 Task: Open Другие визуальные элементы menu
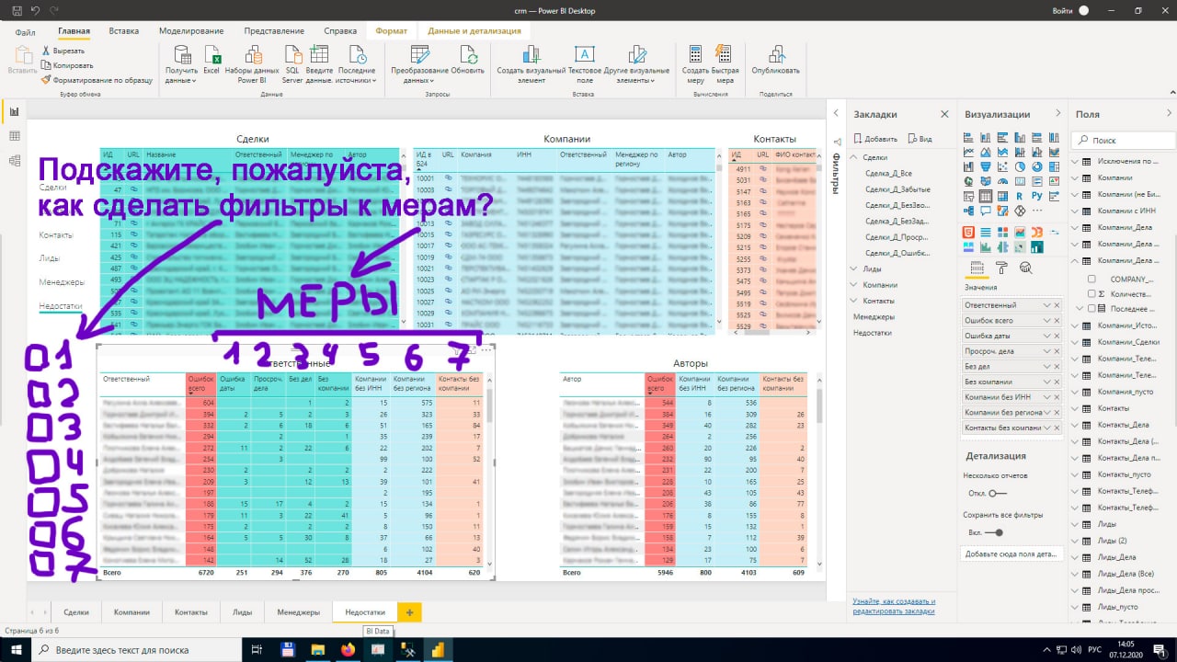(x=636, y=64)
